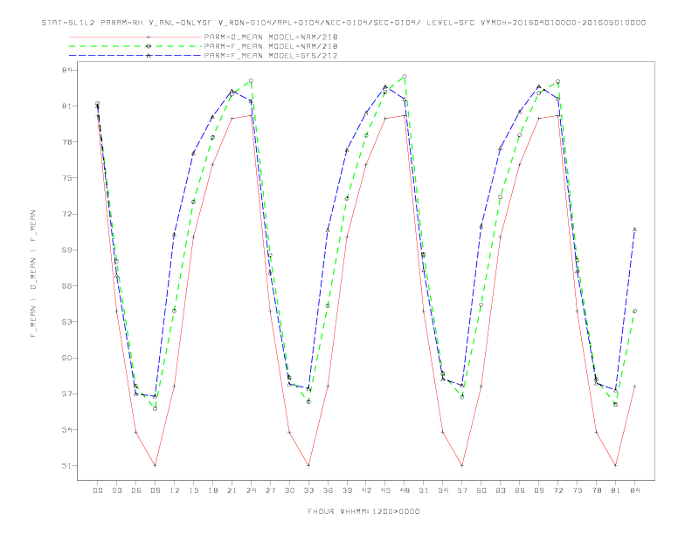Click the green dashed legend line sample
The image size is (692, 534).
pos(135,46)
